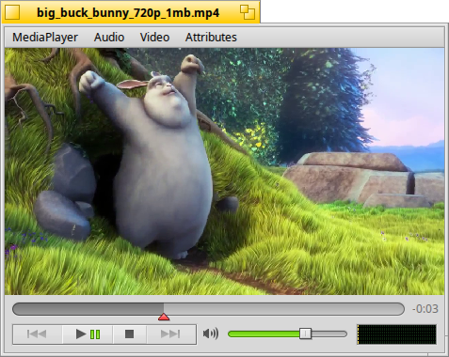Open the Audio menu
The image size is (449, 357).
click(109, 38)
